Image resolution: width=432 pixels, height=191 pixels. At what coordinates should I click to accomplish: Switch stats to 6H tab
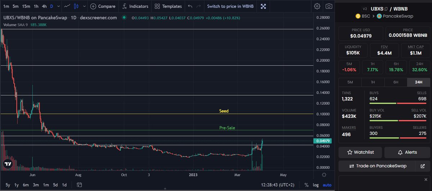pos(396,82)
